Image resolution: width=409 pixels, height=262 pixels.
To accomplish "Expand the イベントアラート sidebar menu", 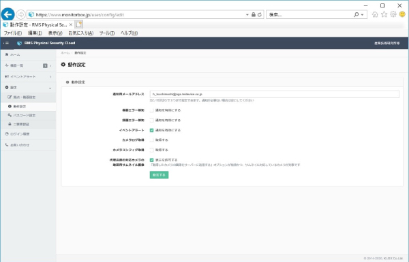I will [28, 77].
